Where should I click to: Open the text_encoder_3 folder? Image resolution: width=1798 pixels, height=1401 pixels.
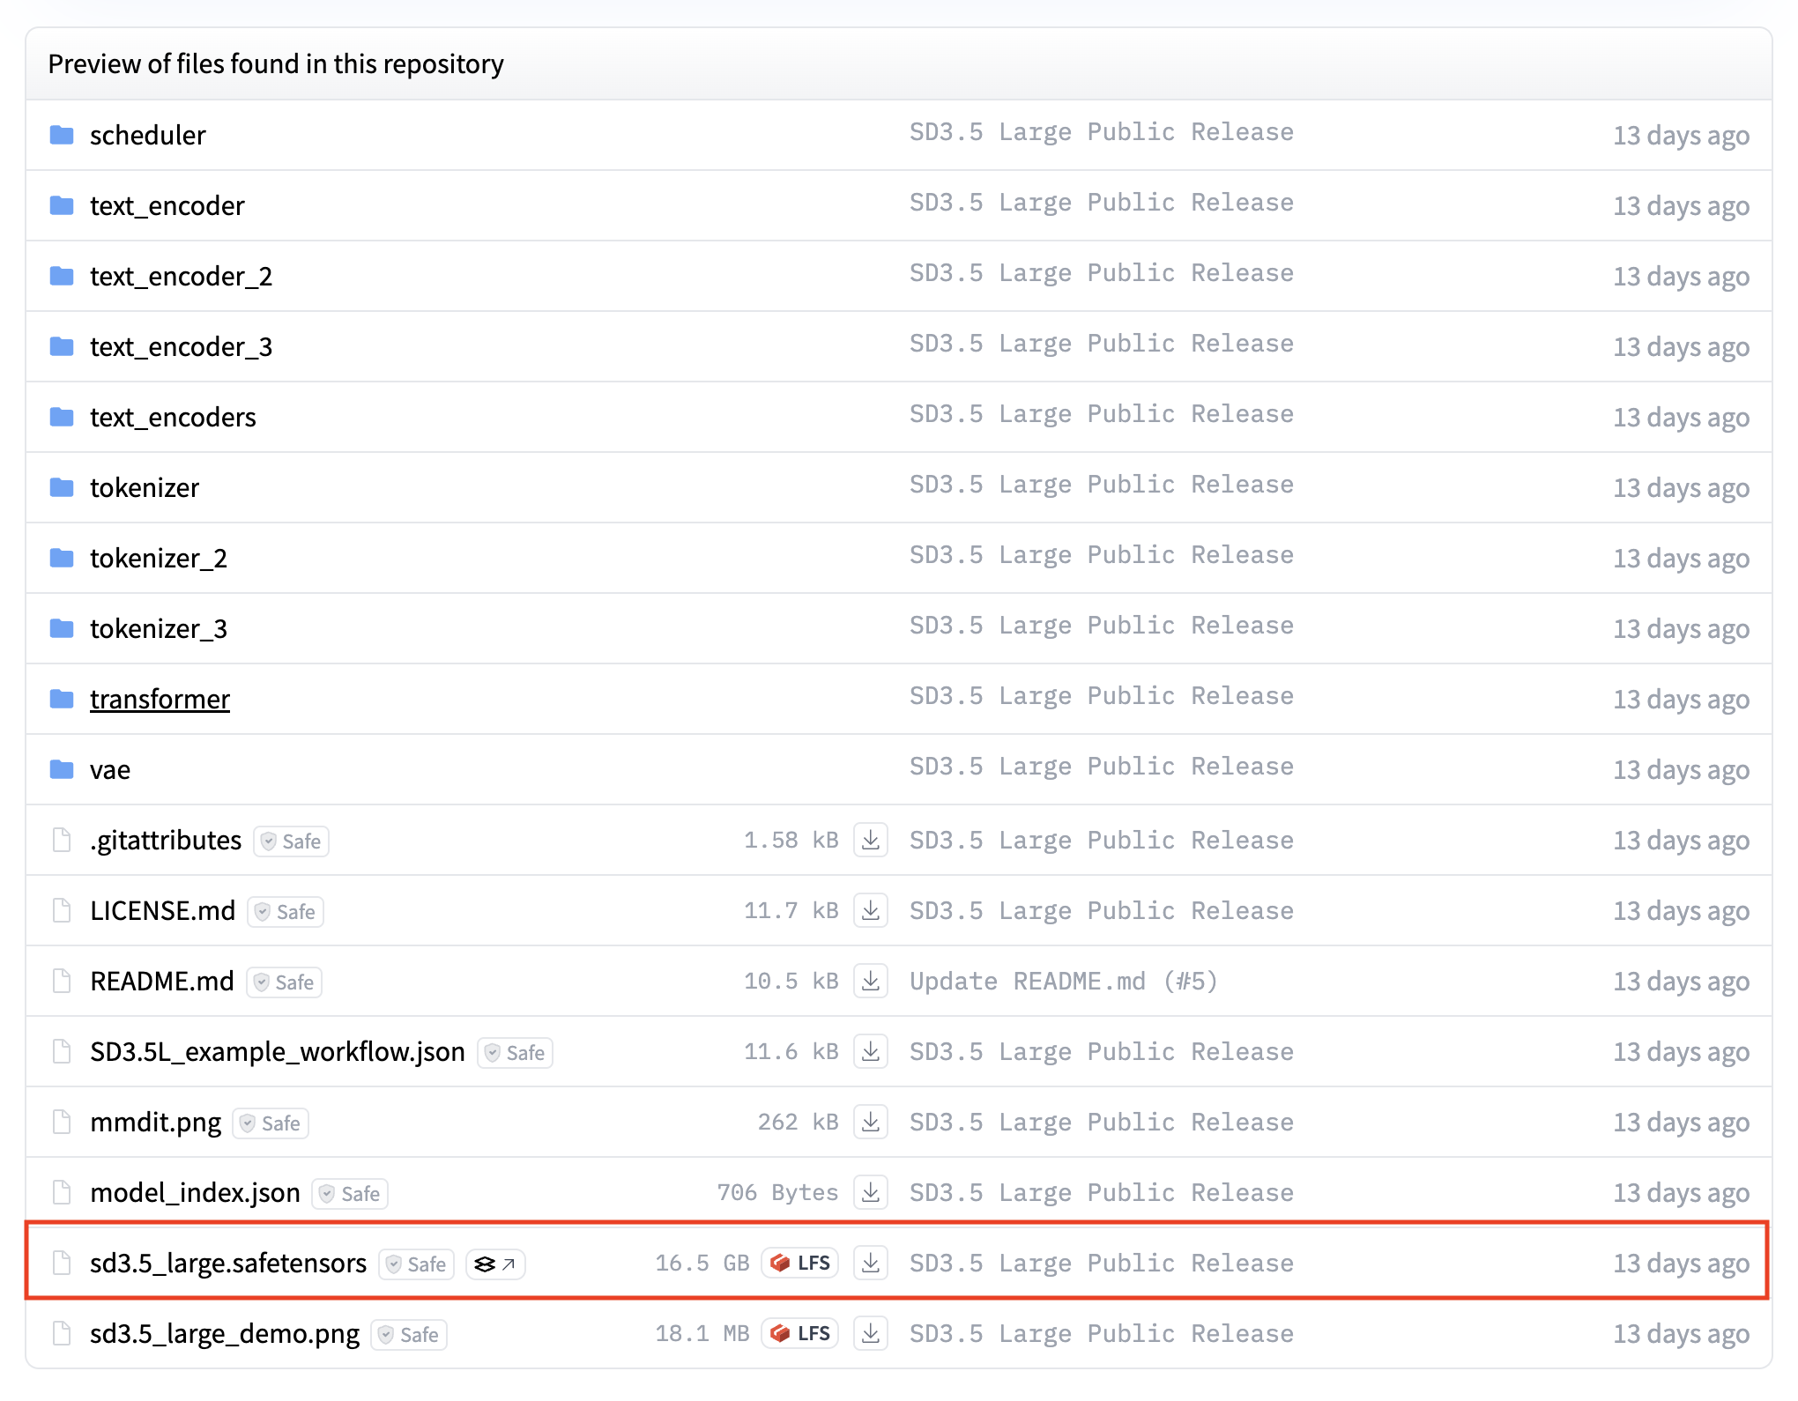pos(181,346)
